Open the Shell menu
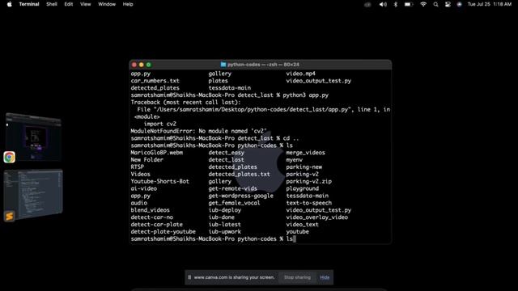 (x=52, y=4)
